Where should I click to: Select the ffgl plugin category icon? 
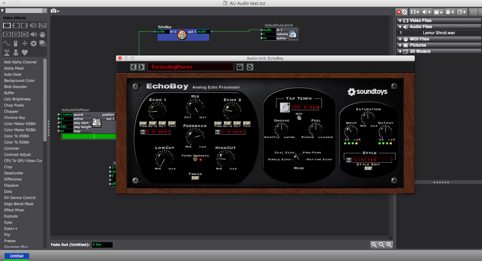(x=43, y=26)
